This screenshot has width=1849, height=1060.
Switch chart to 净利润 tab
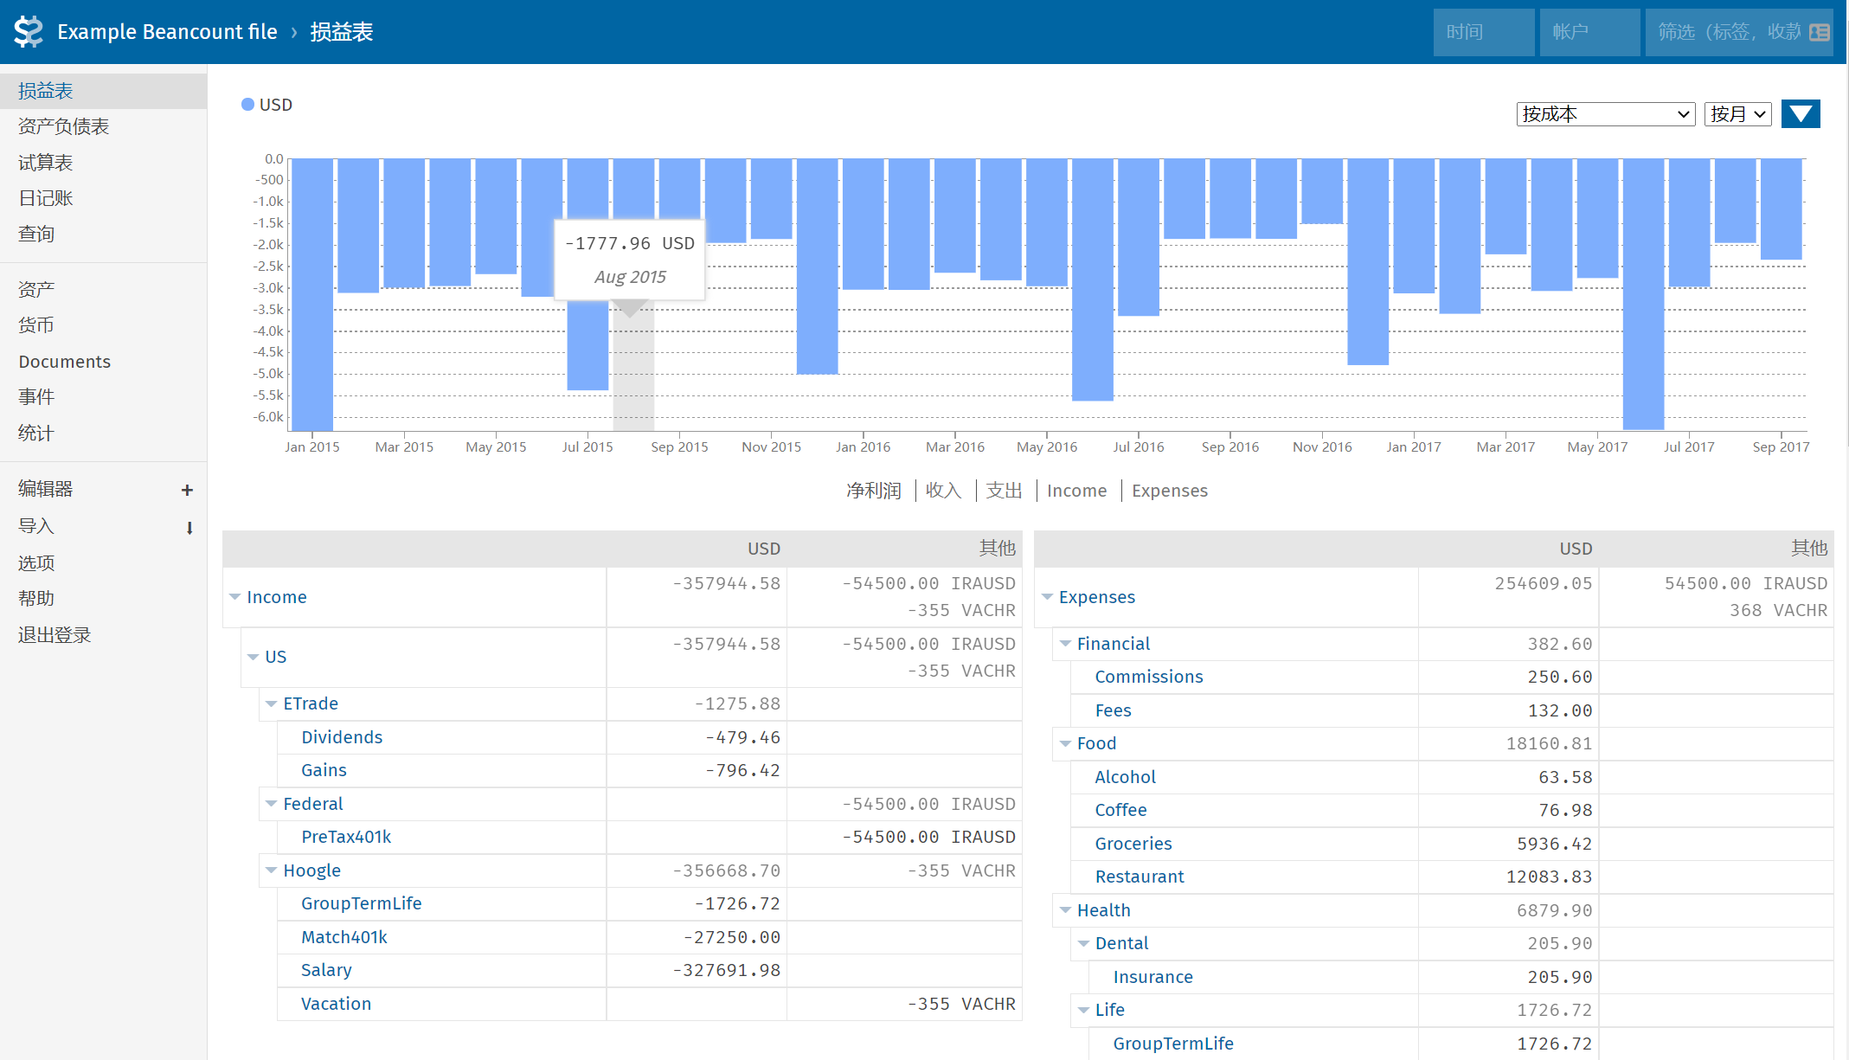click(873, 491)
